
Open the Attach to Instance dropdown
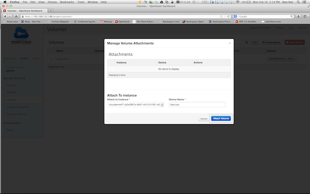136,104
